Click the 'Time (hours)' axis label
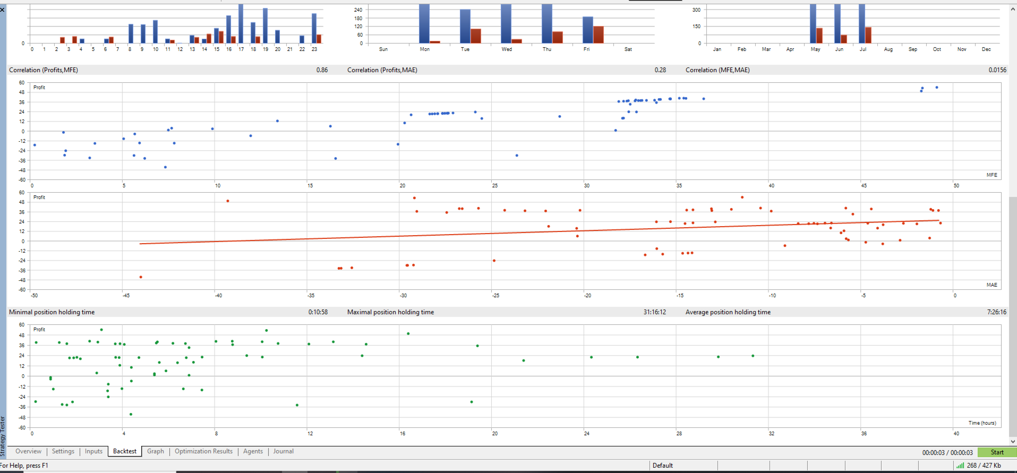Viewport: 1017px width, 473px height. tap(982, 423)
